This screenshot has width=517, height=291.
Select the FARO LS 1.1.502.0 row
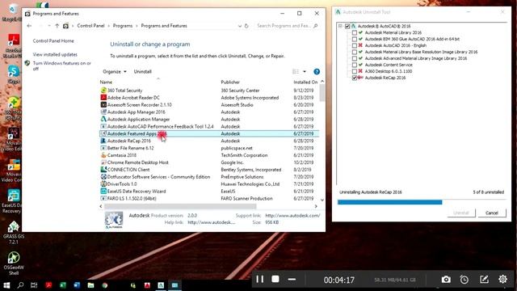[208, 198]
